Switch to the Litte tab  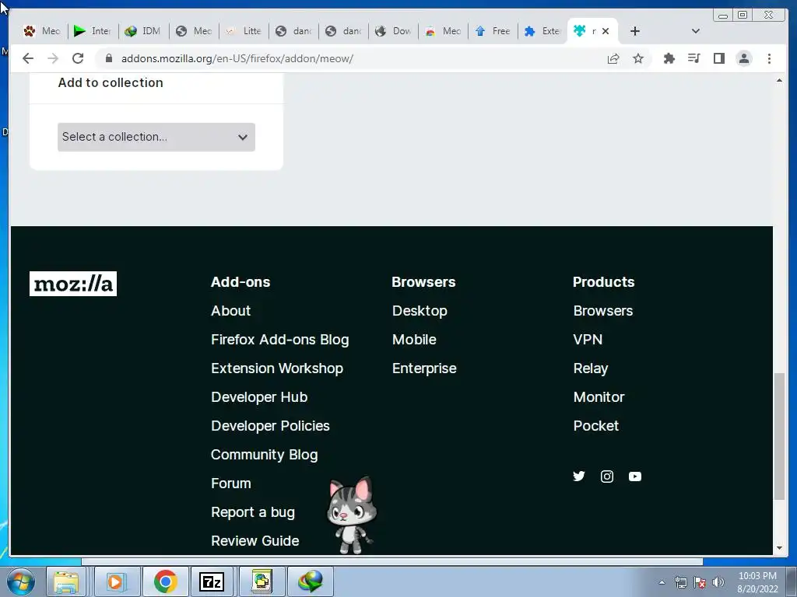(x=244, y=31)
